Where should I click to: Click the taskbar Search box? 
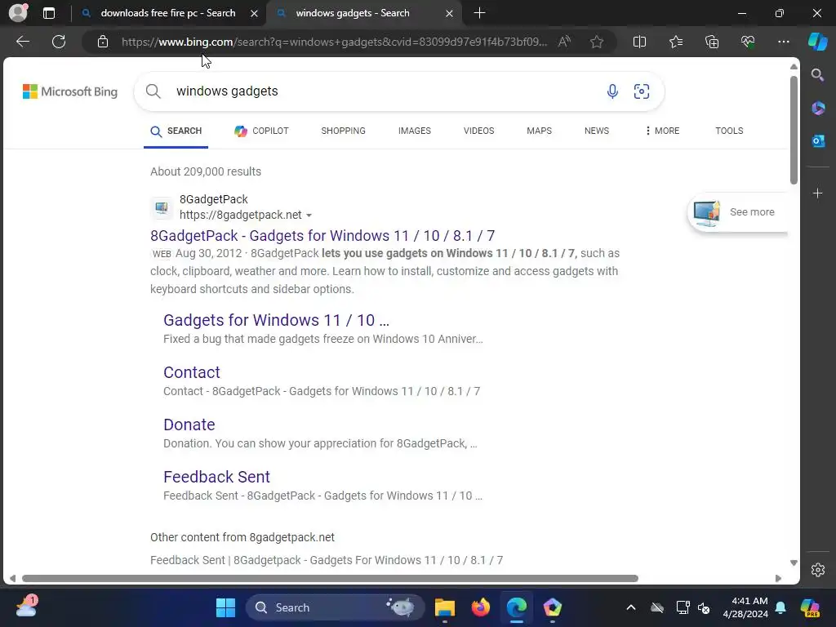[x=335, y=607]
